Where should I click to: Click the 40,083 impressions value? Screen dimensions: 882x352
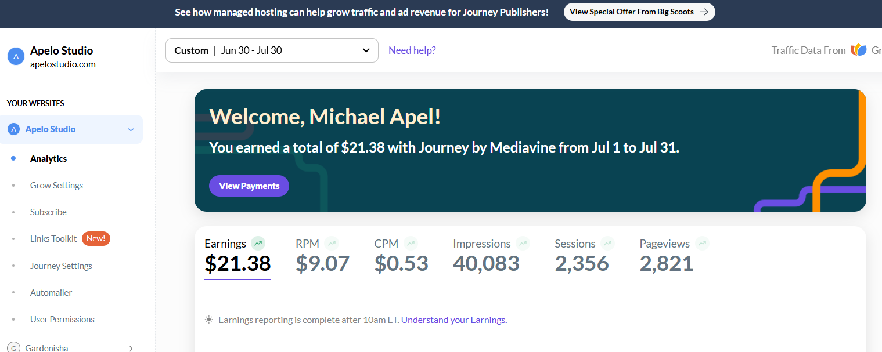pyautogui.click(x=486, y=263)
